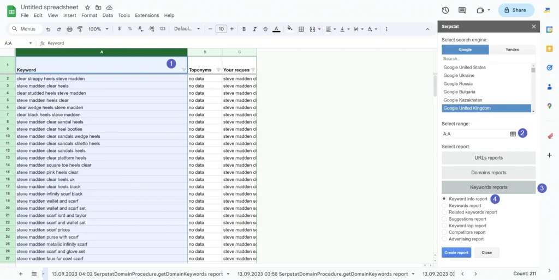Expand the Domains reports section

(488, 172)
